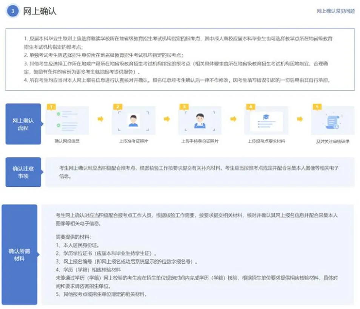Select the 确认所需材料 blue label

(19, 255)
